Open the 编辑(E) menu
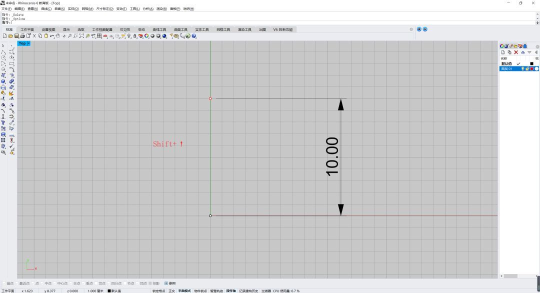 click(x=19, y=9)
